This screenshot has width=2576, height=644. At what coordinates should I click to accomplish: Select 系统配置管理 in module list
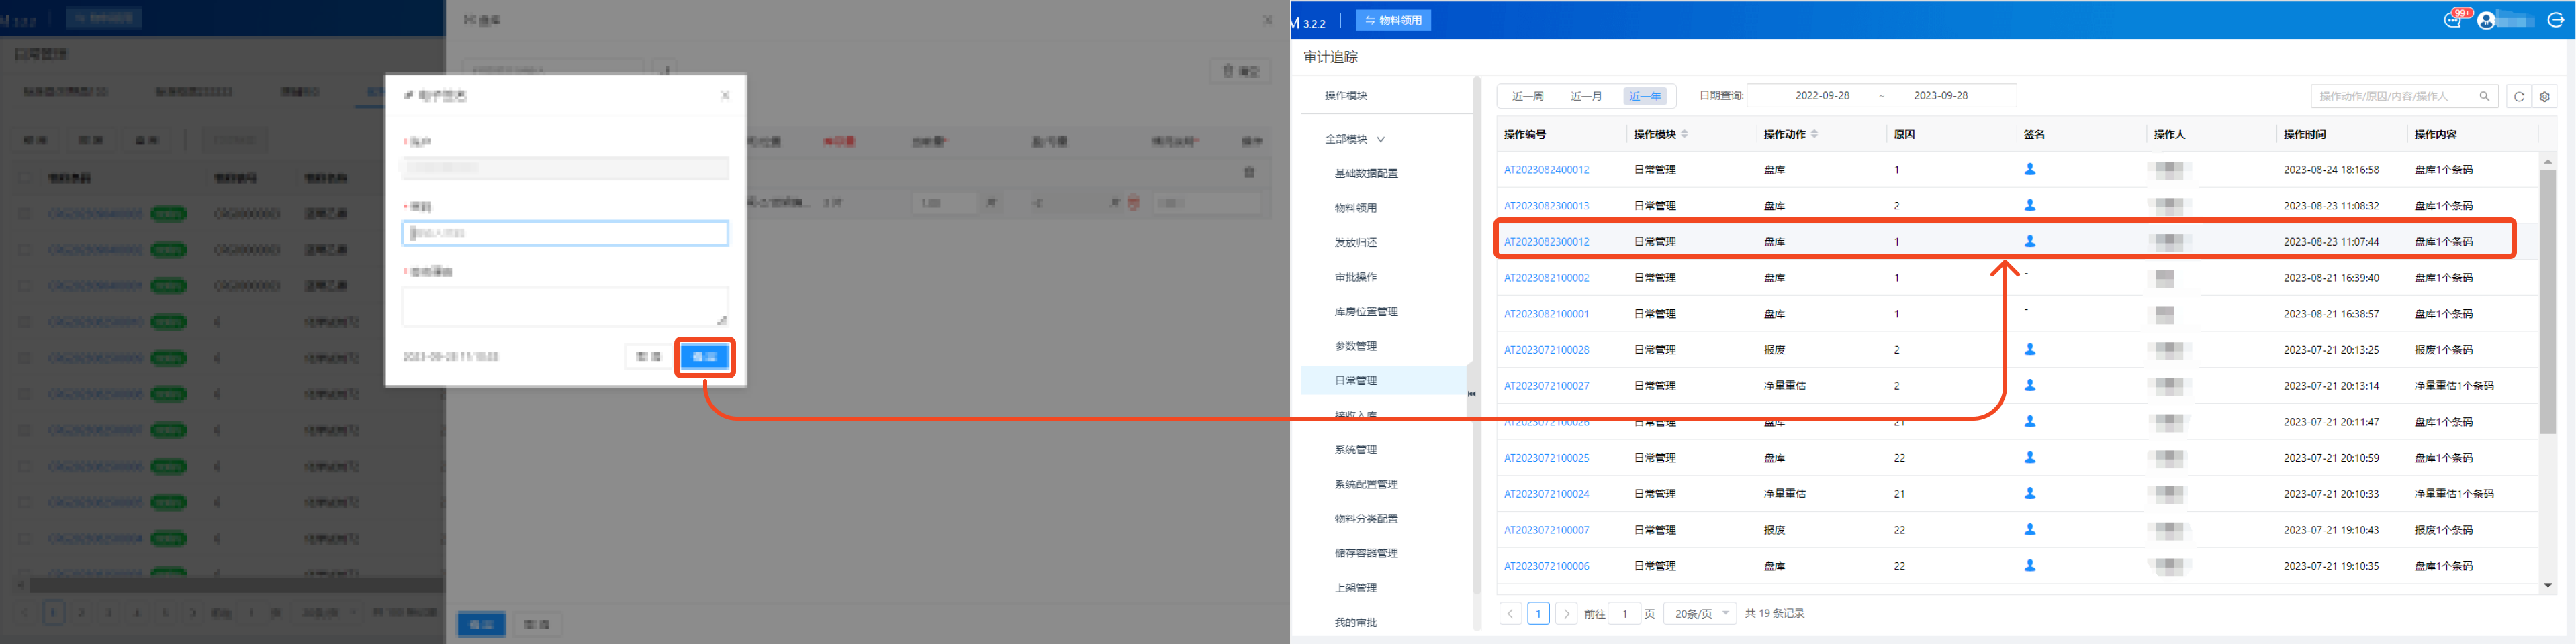coord(1366,484)
